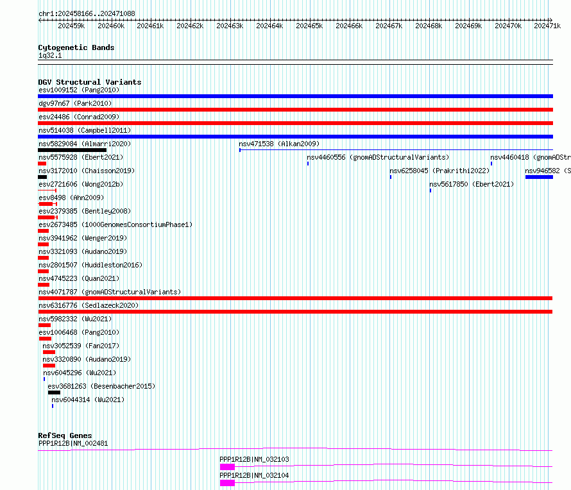Click the 202462k ruler position
This screenshot has height=490, width=571.
(190, 26)
